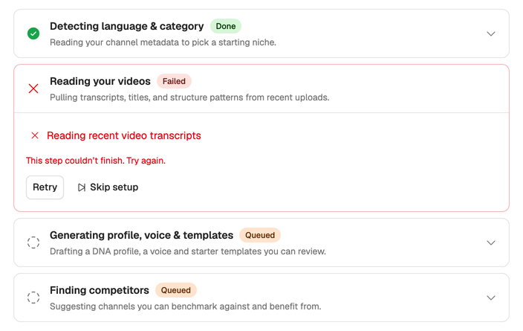This screenshot has width=523, height=331.
Task: Select the Finding competitors heading
Action: 100,290
